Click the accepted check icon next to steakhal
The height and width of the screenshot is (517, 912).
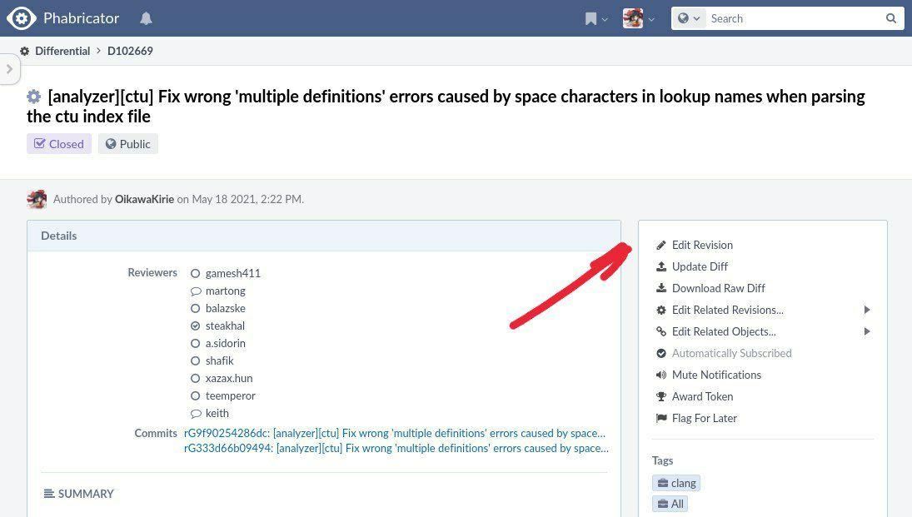pyautogui.click(x=196, y=326)
